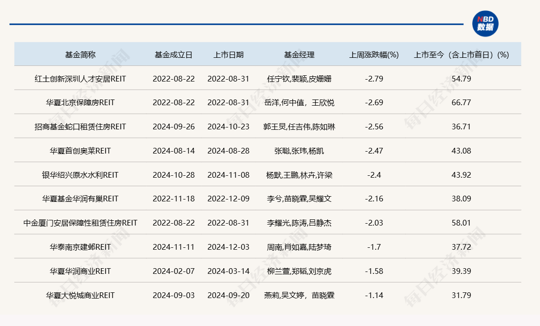The height and width of the screenshot is (326, 540).
Task: Select establishment date 2024-11-11
Action: tap(174, 247)
